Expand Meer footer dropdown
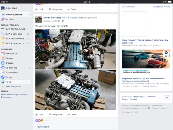Viewport: 173px width, 130px height. point(164,108)
